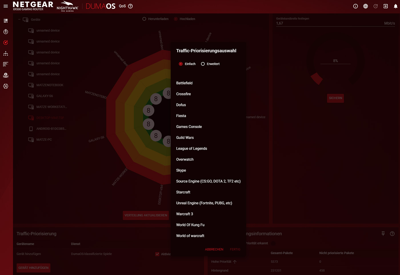Open the hamburger menu
This screenshot has width=400, height=275.
5,6
